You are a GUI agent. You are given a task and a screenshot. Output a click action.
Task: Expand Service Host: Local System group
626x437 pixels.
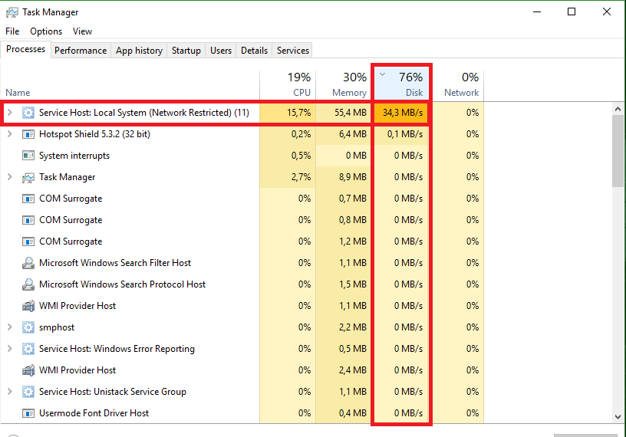click(x=10, y=113)
